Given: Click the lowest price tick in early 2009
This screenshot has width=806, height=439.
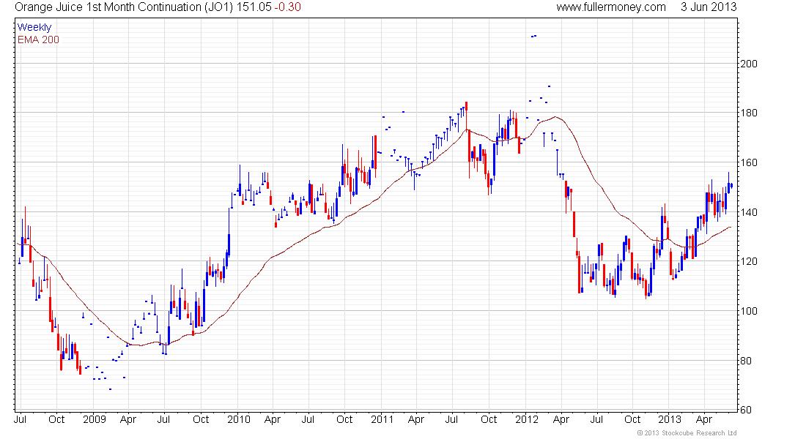Looking at the screenshot, I should 110,389.
